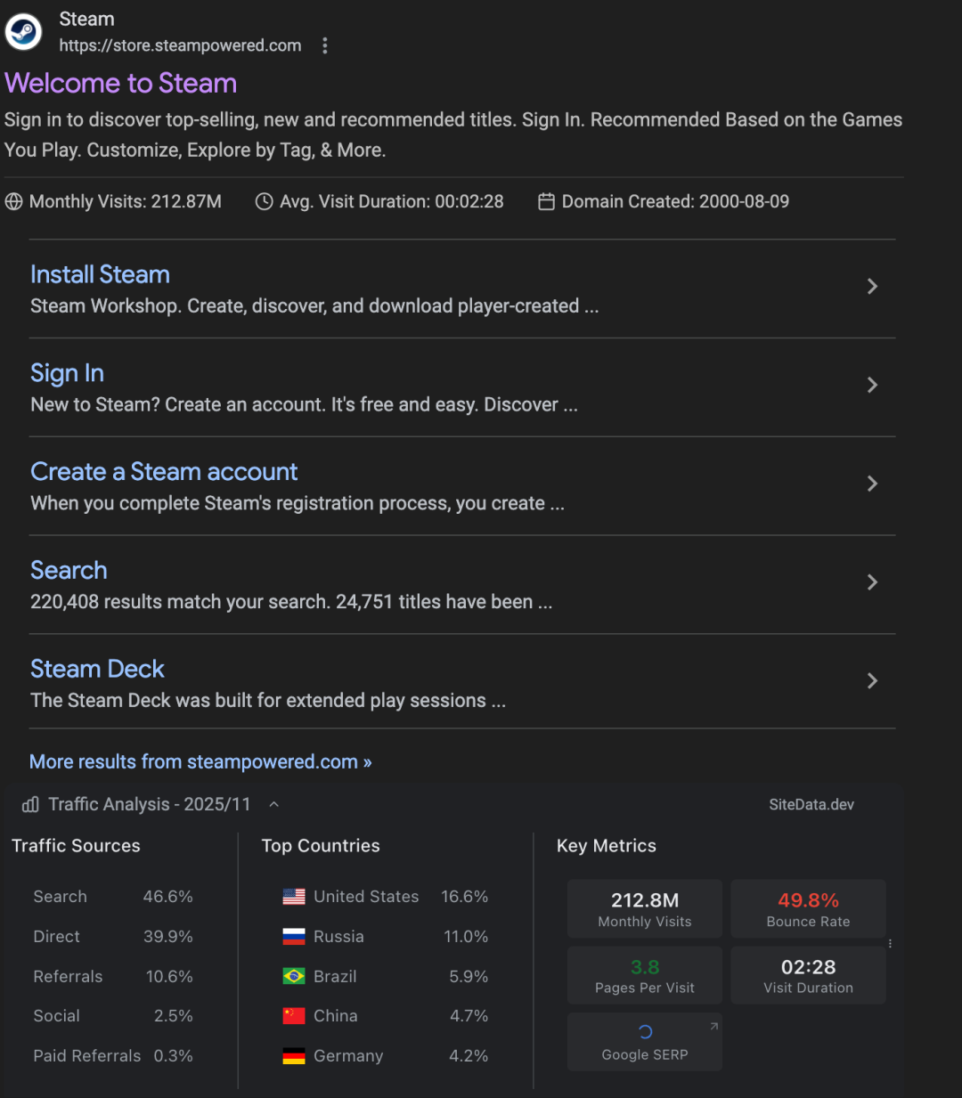
Task: Click the '220,408 results match your search' snippet
Action: point(291,602)
